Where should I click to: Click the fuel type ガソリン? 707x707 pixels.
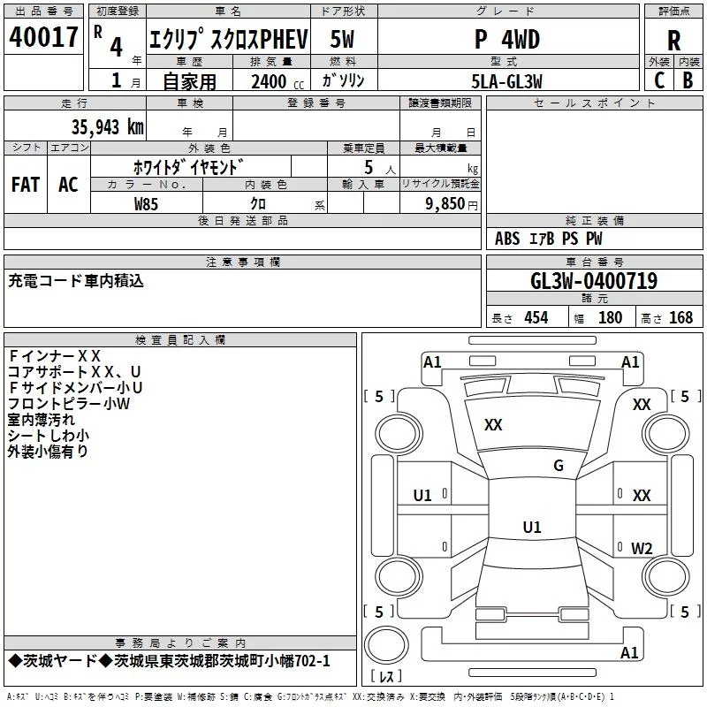click(x=343, y=80)
